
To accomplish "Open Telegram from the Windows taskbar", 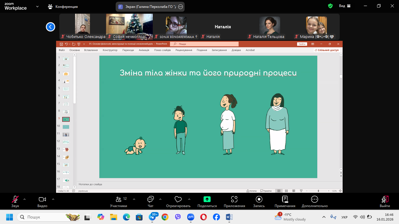I will (x=152, y=217).
